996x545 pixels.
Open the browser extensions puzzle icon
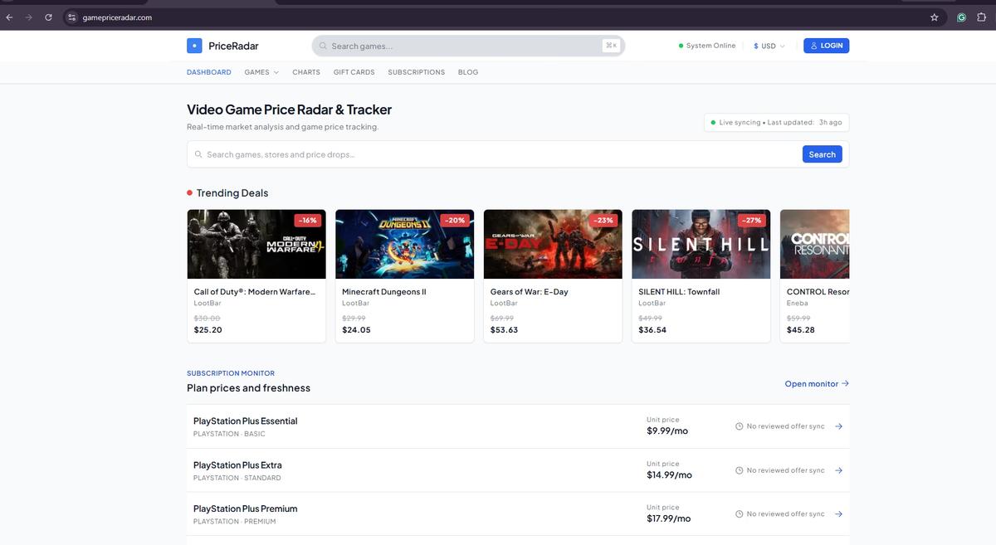click(981, 17)
